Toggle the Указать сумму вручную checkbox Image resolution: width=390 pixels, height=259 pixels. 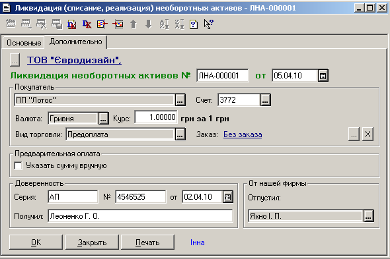(18, 165)
